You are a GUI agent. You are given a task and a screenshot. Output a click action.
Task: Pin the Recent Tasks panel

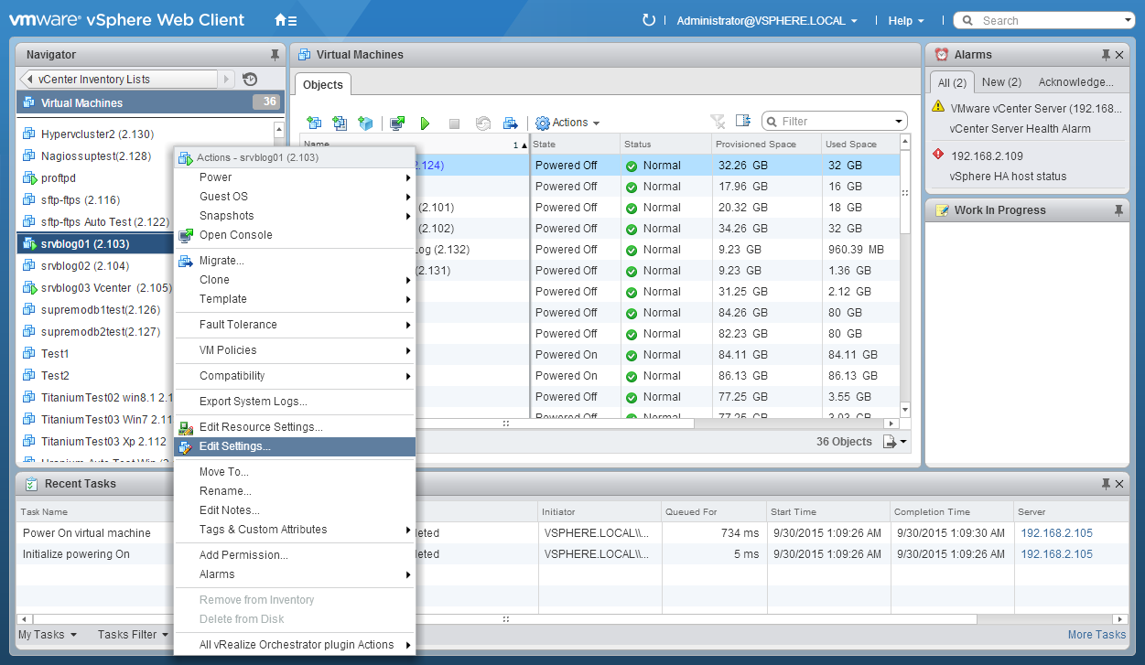(x=1106, y=484)
